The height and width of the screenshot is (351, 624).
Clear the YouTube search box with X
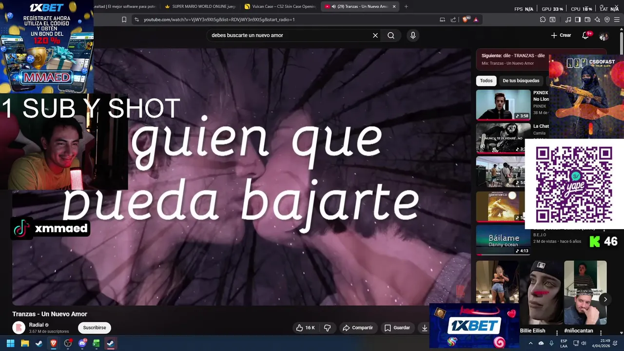click(x=375, y=35)
